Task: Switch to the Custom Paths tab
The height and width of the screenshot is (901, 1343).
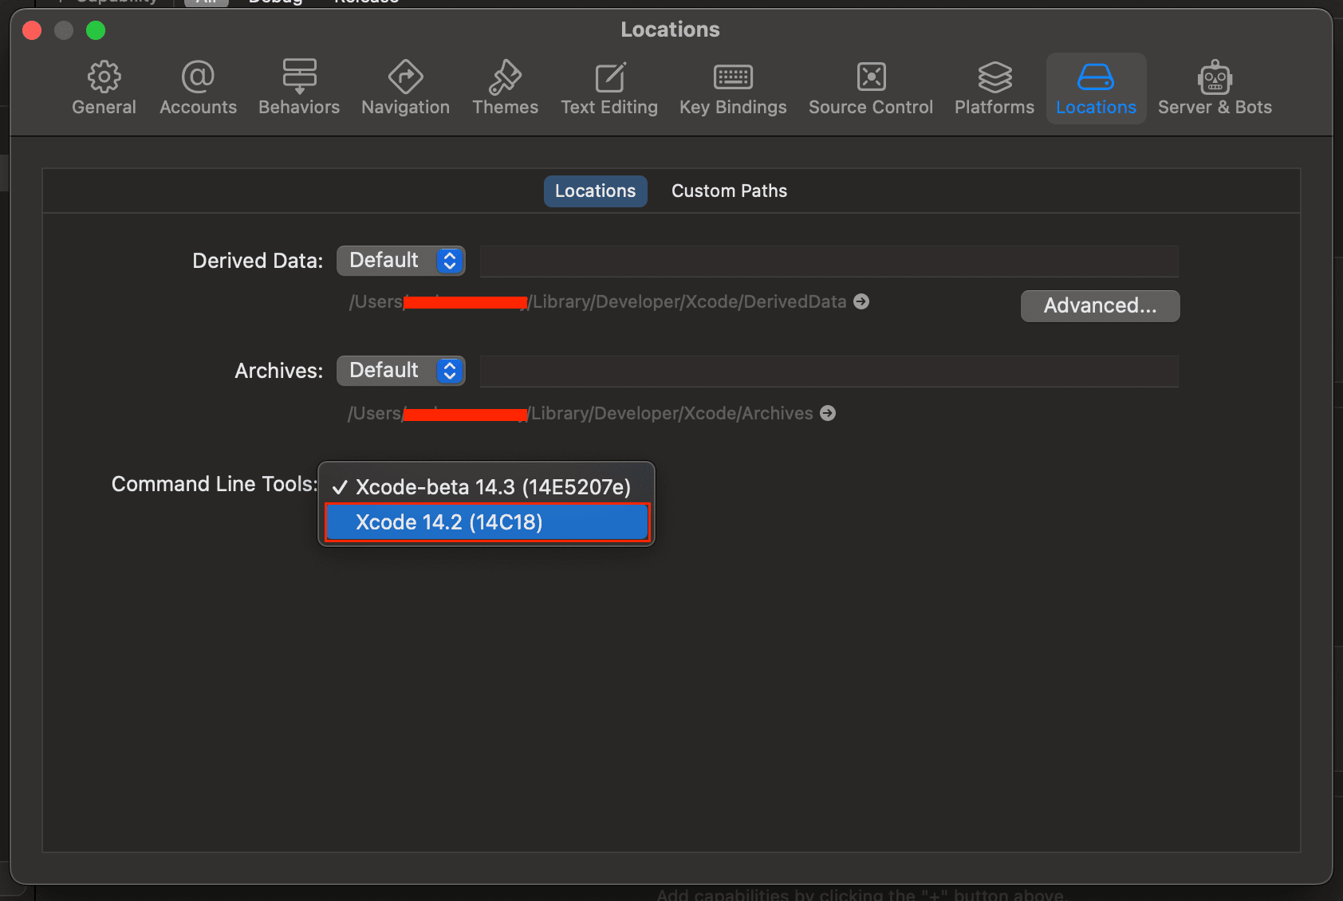Action: click(728, 191)
